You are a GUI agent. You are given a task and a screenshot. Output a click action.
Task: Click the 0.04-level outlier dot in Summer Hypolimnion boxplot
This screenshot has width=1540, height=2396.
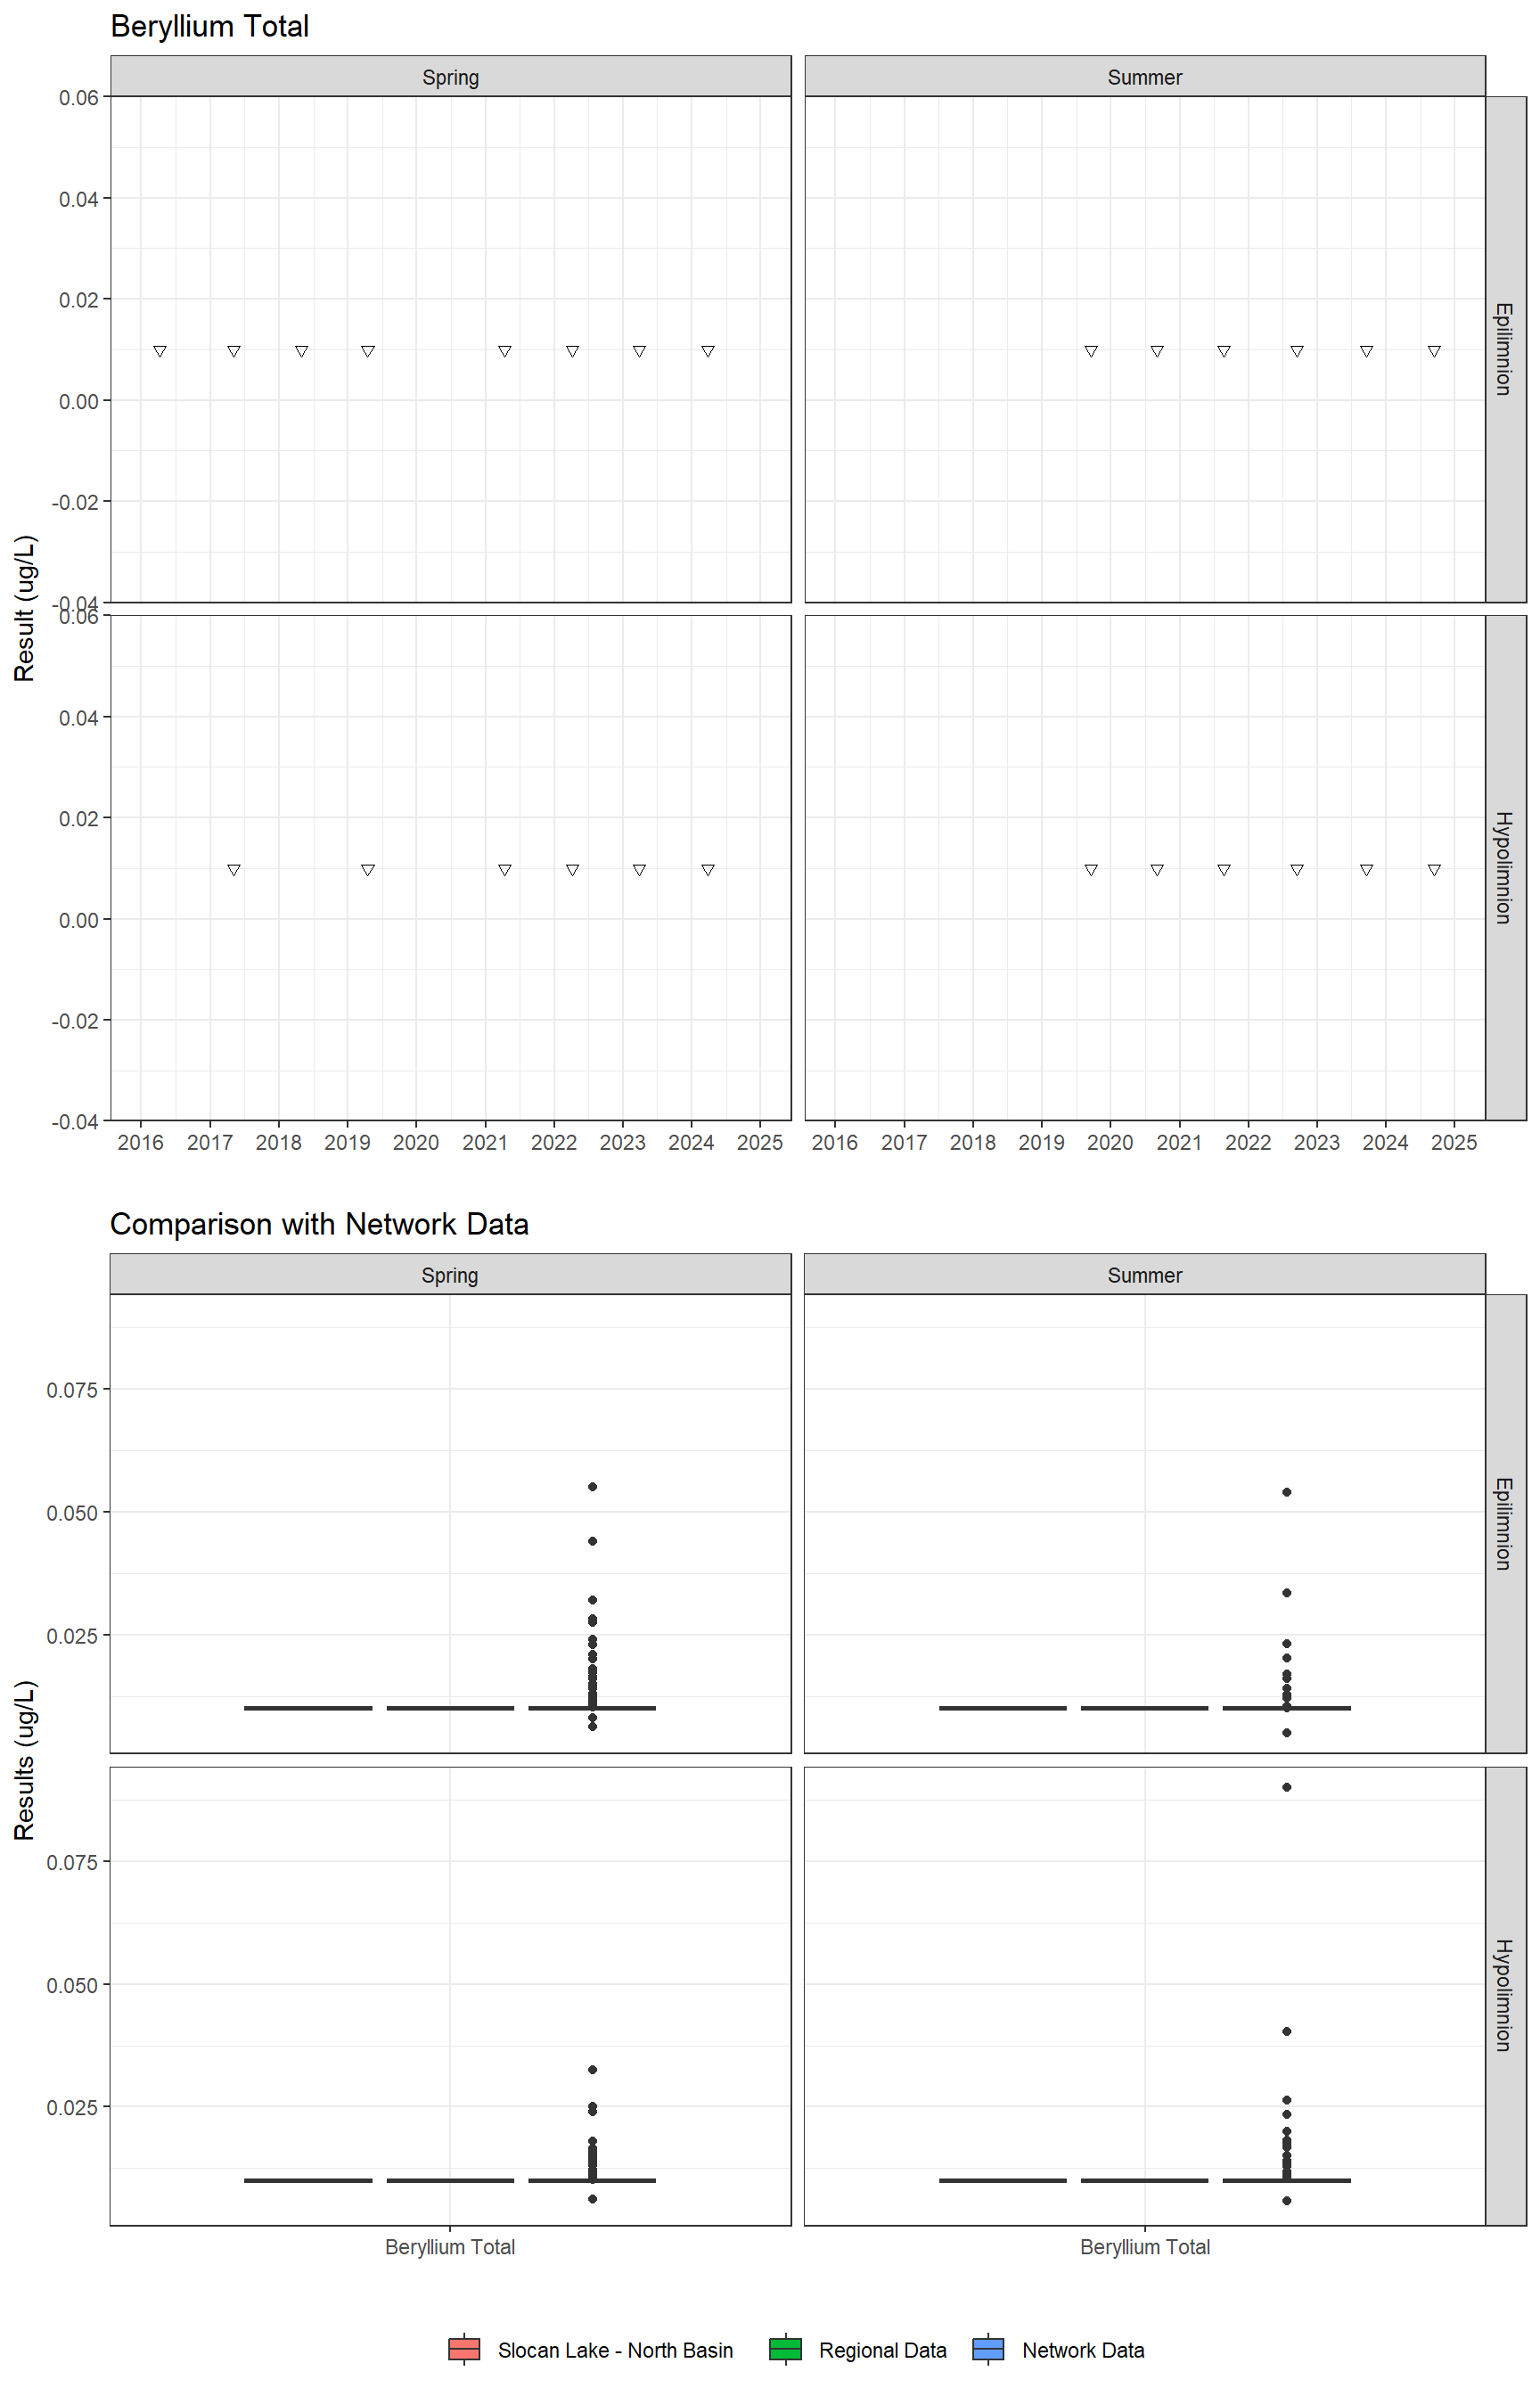[1286, 2031]
